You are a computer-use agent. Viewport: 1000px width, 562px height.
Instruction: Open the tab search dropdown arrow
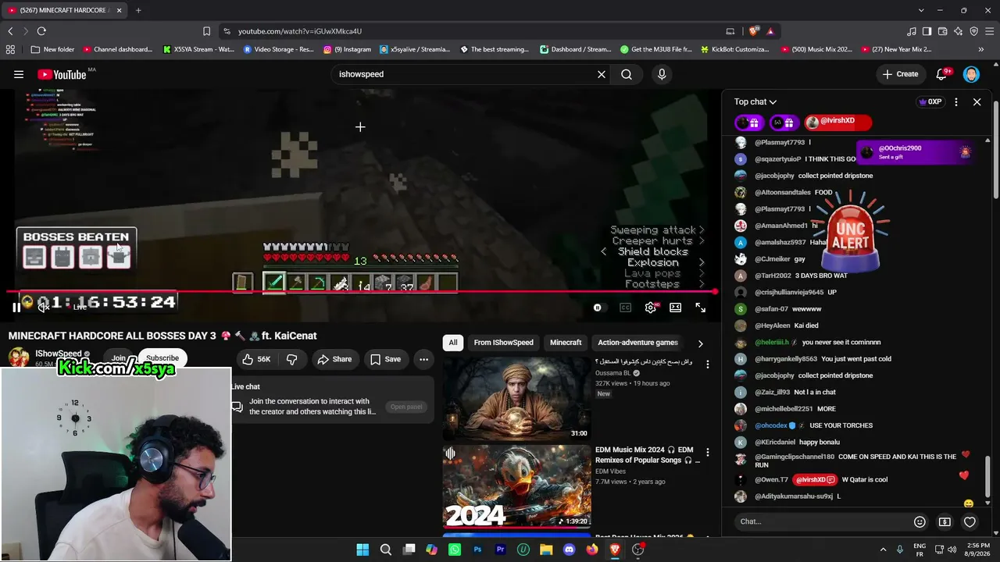[921, 10]
